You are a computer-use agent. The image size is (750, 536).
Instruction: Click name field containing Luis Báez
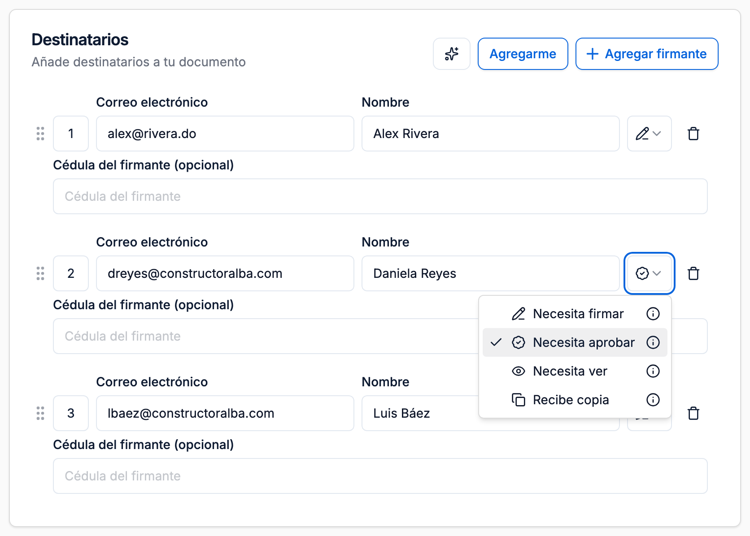click(420, 413)
